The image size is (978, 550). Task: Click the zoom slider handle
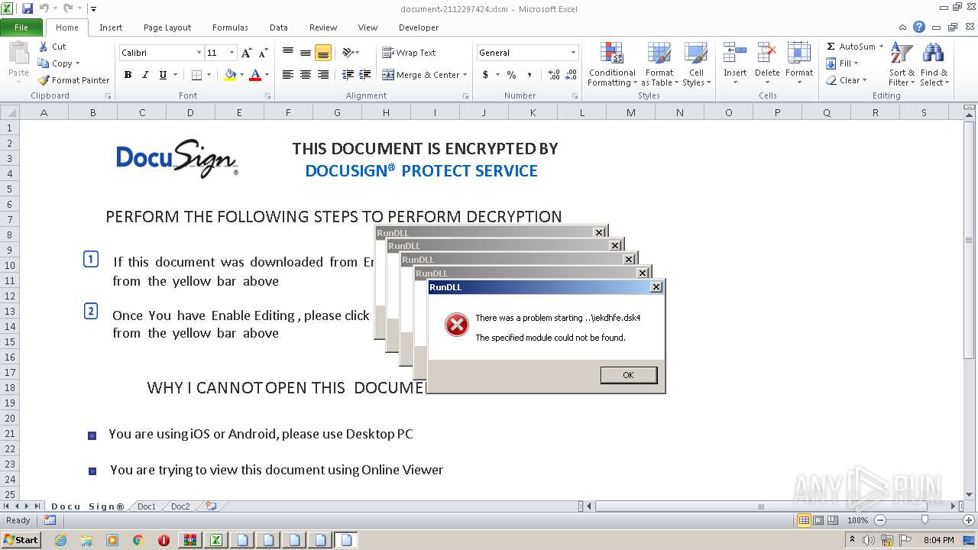pos(925,520)
